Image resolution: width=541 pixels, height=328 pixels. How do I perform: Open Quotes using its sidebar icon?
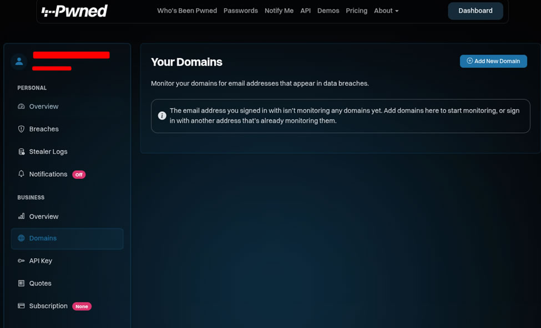tap(21, 283)
